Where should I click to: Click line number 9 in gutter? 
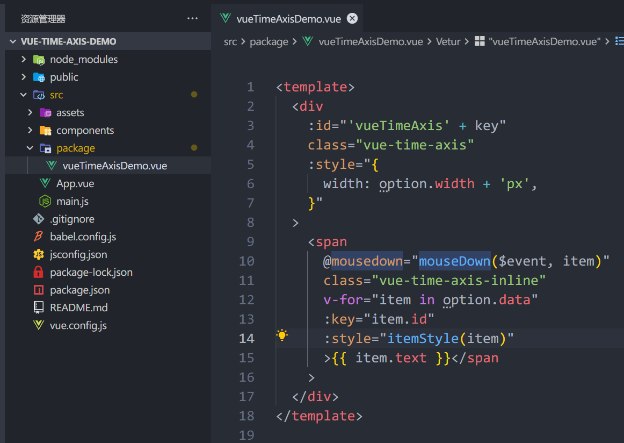(x=250, y=241)
